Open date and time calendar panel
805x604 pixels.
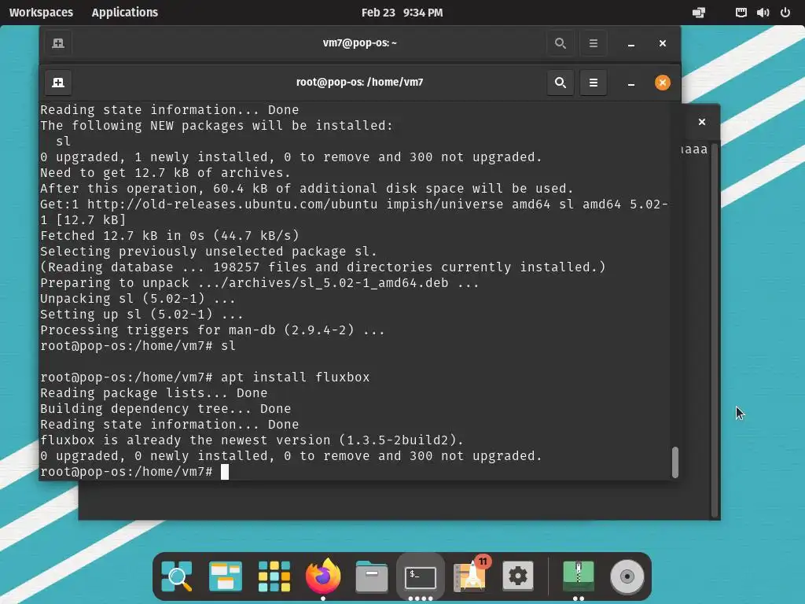[402, 13]
